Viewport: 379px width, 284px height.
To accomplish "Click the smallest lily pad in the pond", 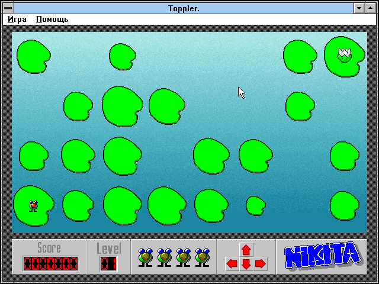I will (256, 205).
